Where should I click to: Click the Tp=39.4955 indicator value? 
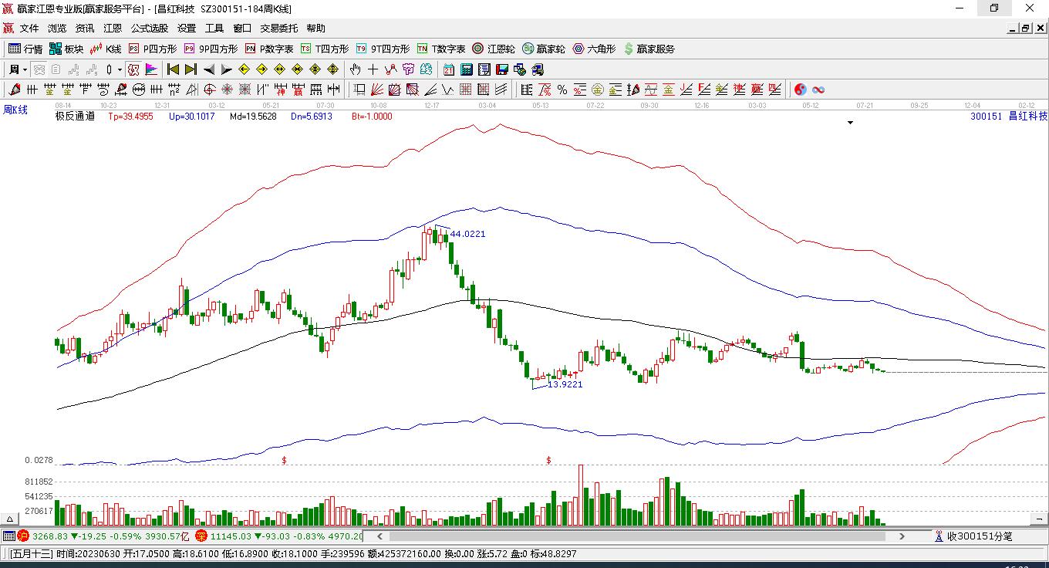click(x=131, y=117)
